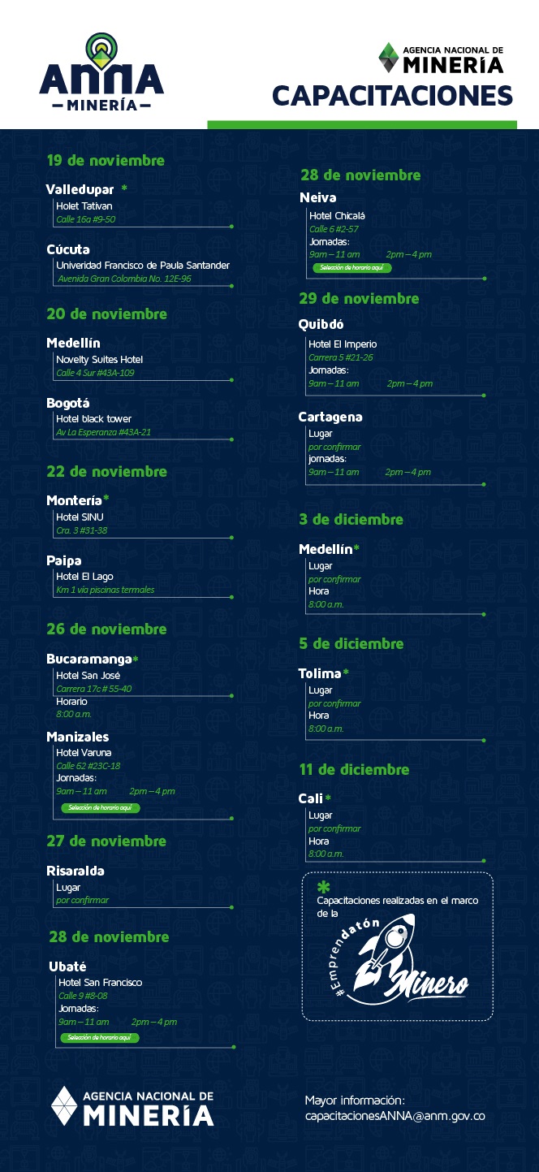Screen dimensions: 539x1172
Task: Select the CAPACITACIONES title heading
Action: [392, 95]
